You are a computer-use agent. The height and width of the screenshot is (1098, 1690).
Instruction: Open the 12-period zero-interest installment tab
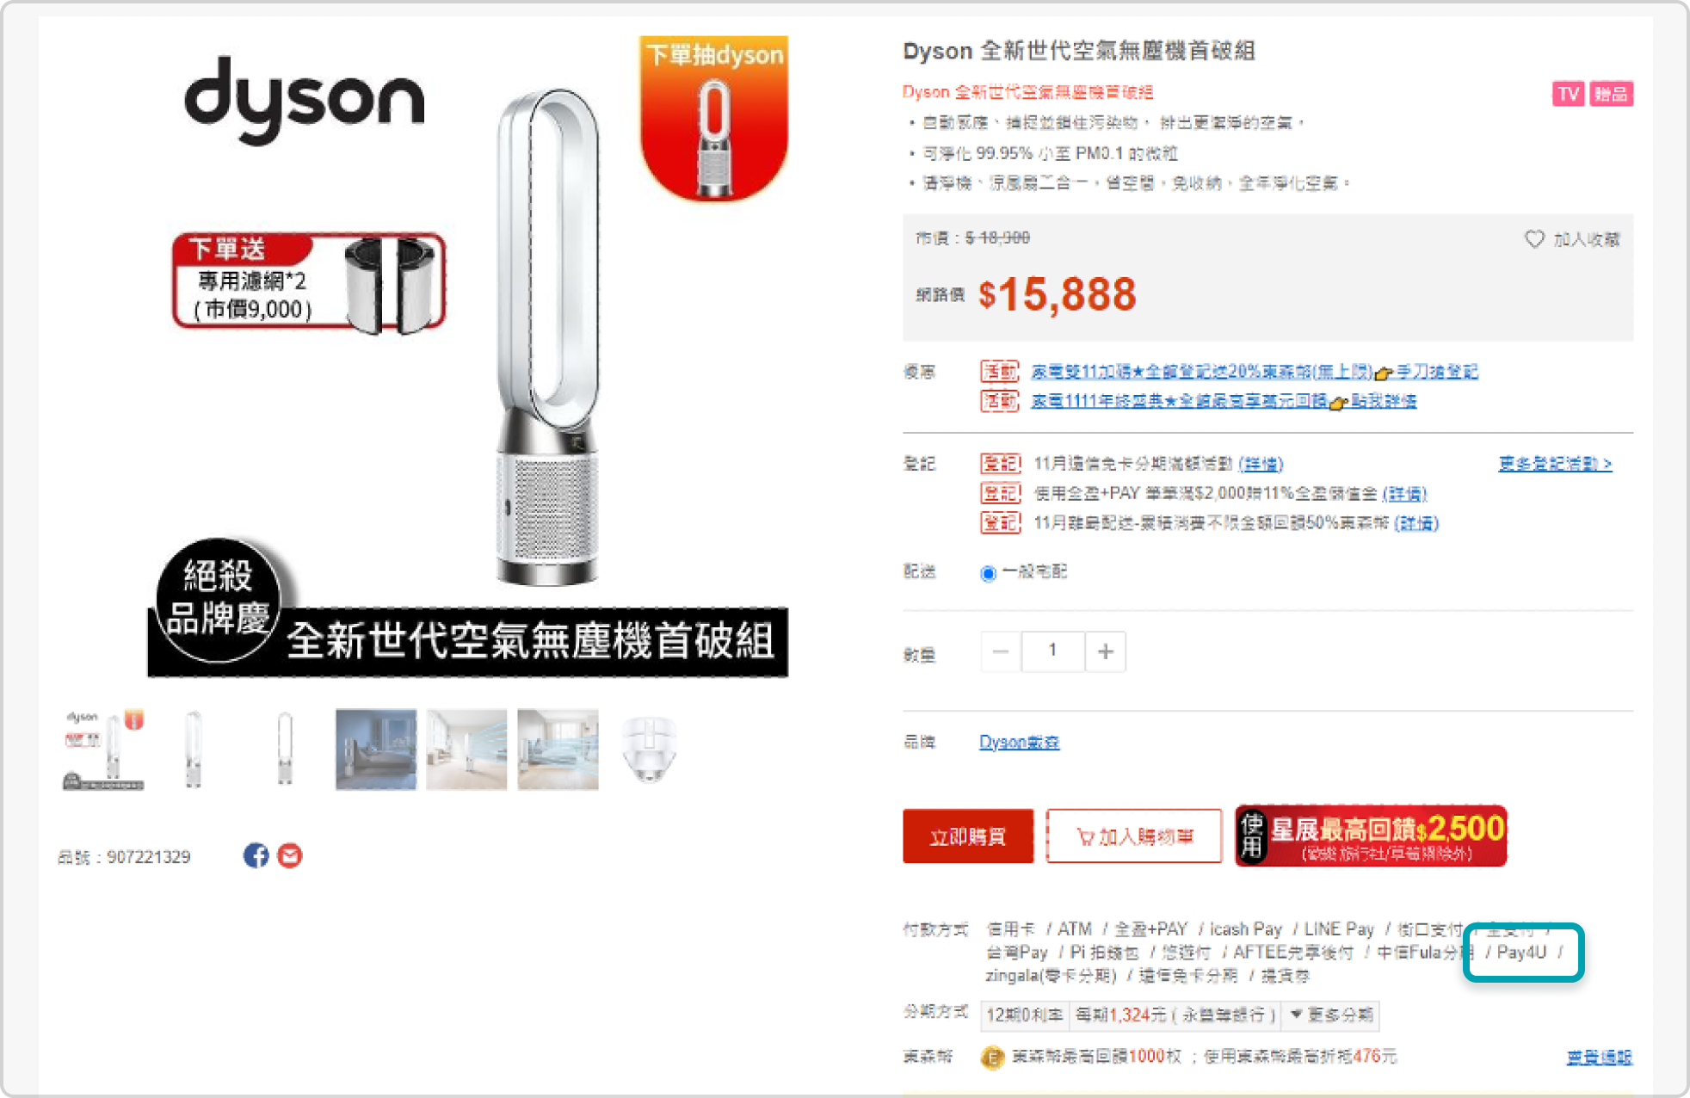point(1024,1015)
